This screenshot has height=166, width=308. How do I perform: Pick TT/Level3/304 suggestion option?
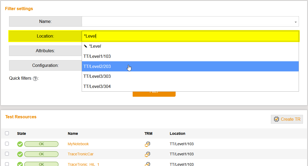pos(97,87)
